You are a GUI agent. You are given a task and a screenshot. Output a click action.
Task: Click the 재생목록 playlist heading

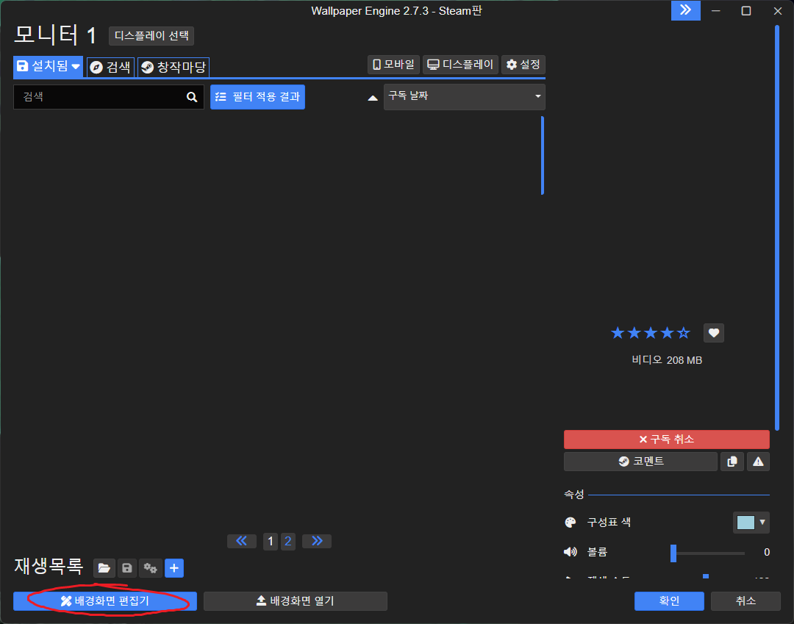coord(49,567)
